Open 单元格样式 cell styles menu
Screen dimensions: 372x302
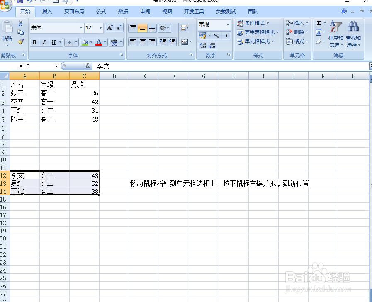(255, 41)
